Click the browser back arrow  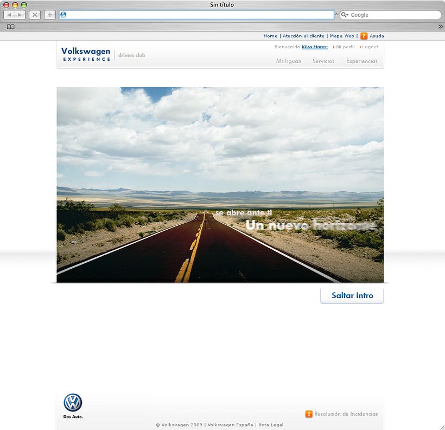pos(9,15)
